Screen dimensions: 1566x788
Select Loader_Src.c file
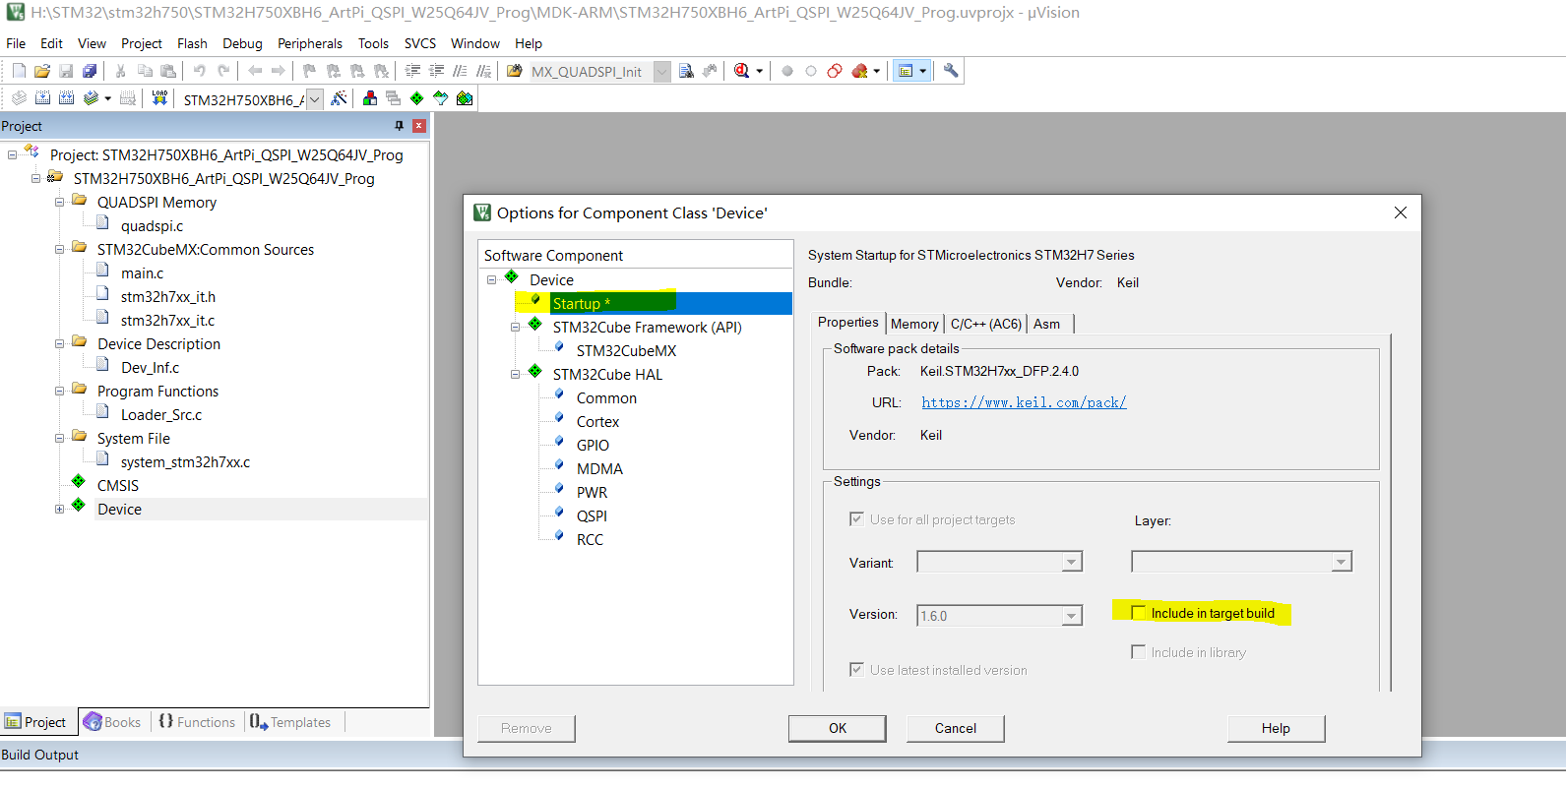[x=161, y=415]
